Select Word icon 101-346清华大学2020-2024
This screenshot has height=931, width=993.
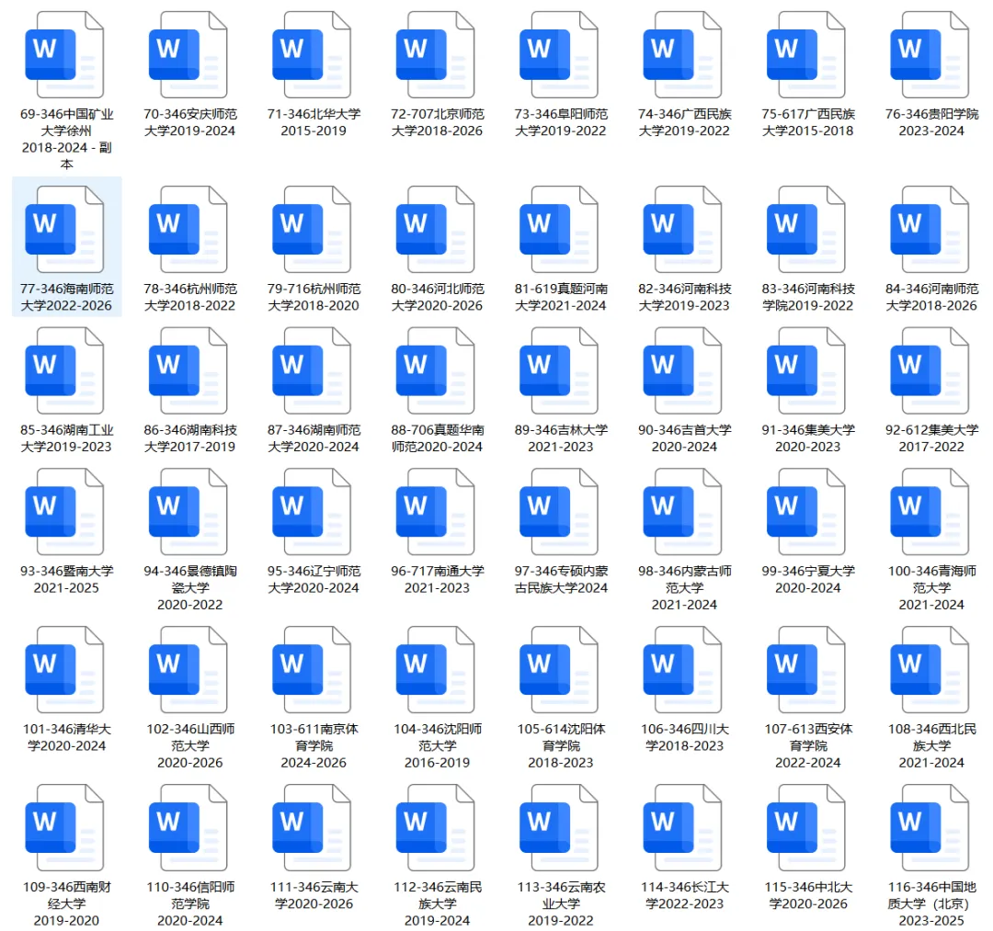coord(64,670)
